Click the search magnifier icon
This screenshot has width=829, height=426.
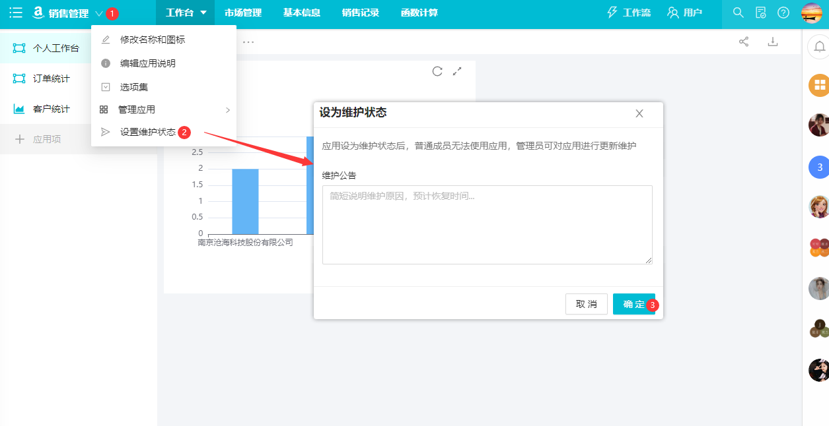[x=739, y=13]
